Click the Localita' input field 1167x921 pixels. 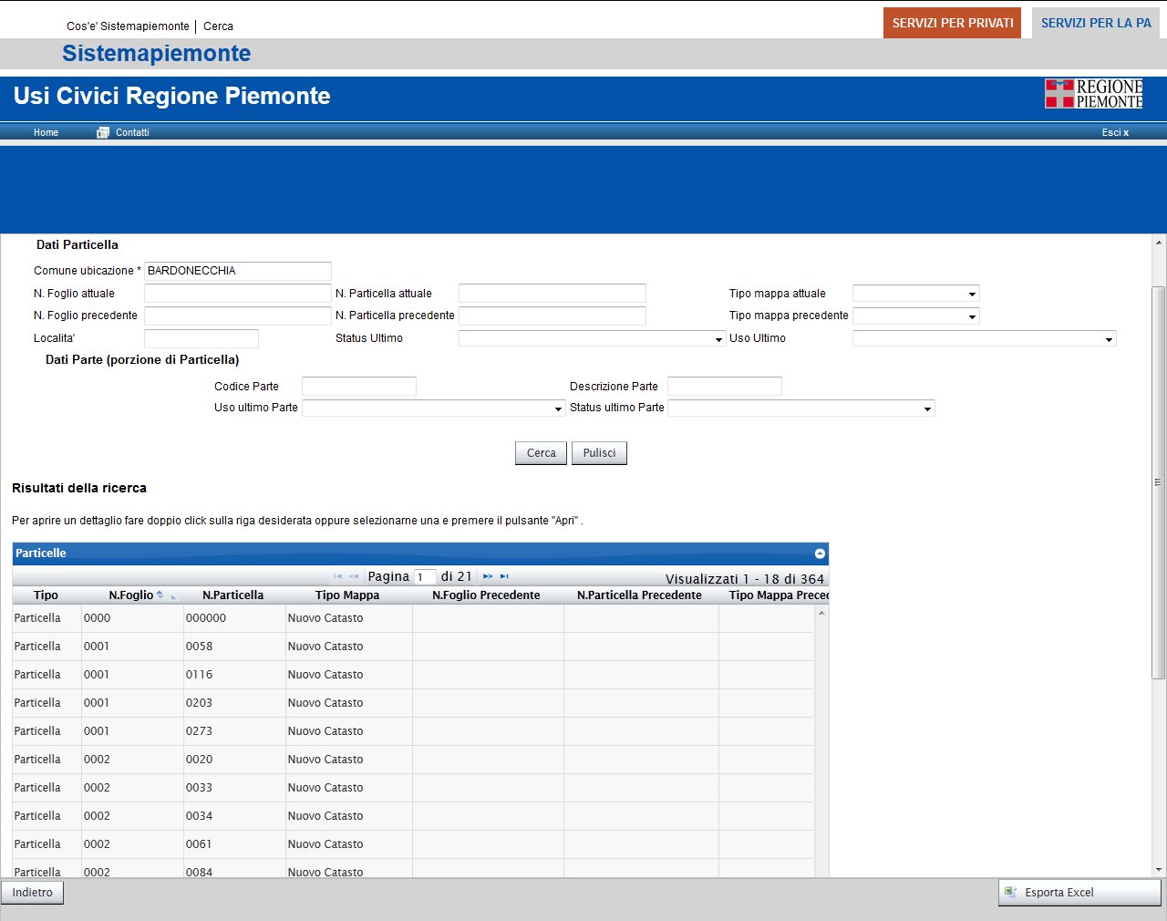[201, 338]
